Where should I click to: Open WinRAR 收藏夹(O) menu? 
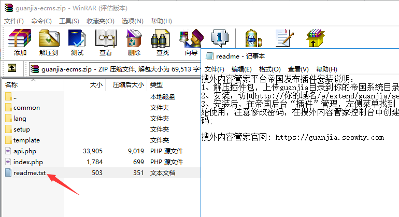[x=100, y=21]
